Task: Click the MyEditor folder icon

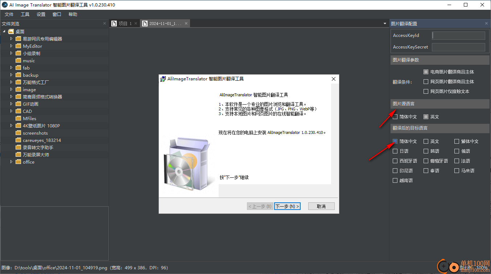Action: tap(18, 46)
